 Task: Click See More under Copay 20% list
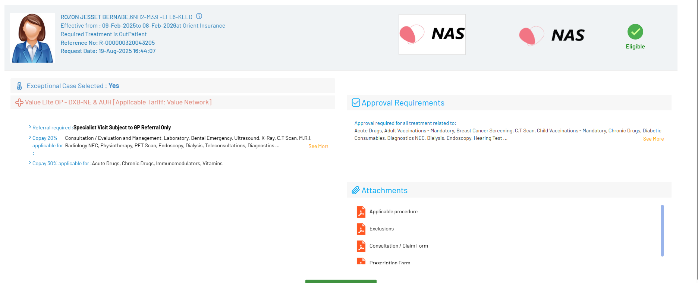318,147
